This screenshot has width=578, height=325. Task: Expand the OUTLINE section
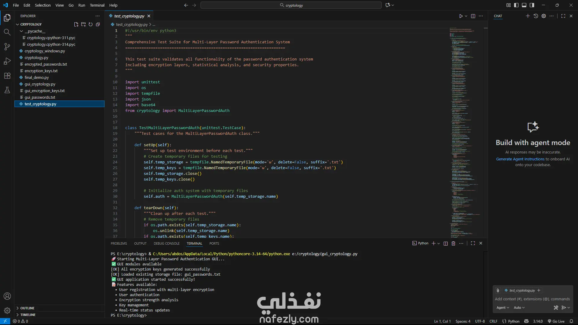(x=27, y=308)
